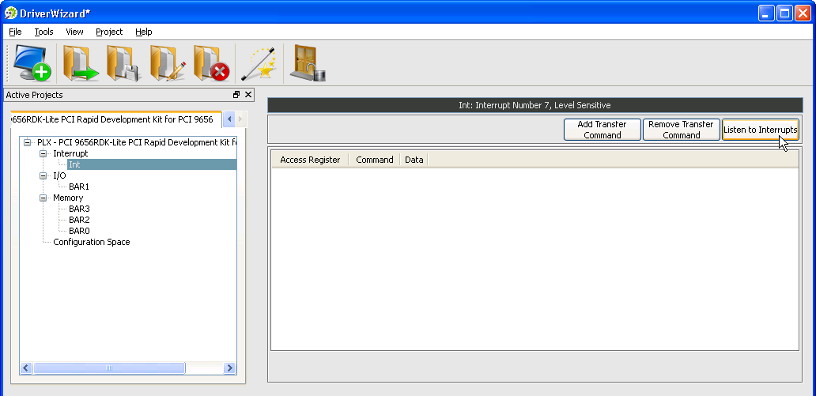
Task: Click the Command column header
Action: [374, 160]
